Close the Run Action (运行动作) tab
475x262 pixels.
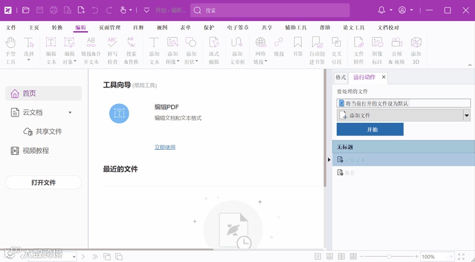point(384,77)
